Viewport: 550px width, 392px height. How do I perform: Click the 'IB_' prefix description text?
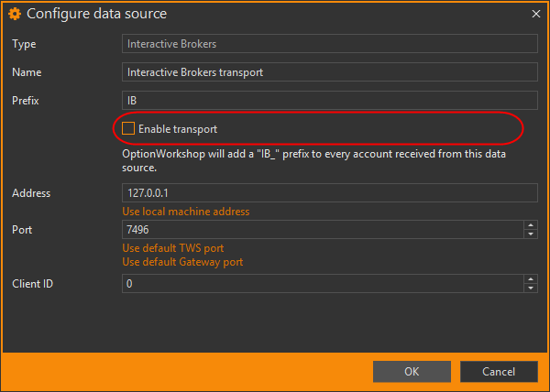point(316,161)
